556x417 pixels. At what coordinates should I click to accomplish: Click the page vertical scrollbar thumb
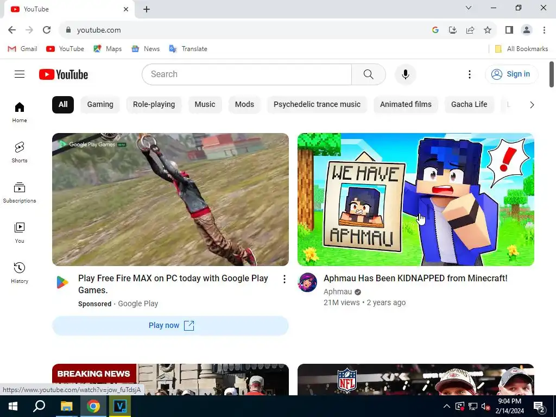[x=552, y=74]
